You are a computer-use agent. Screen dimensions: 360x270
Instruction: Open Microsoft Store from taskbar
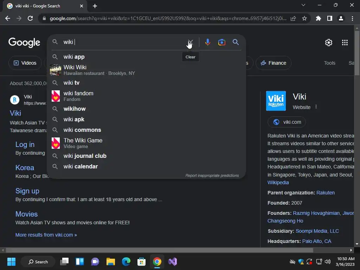point(141,262)
